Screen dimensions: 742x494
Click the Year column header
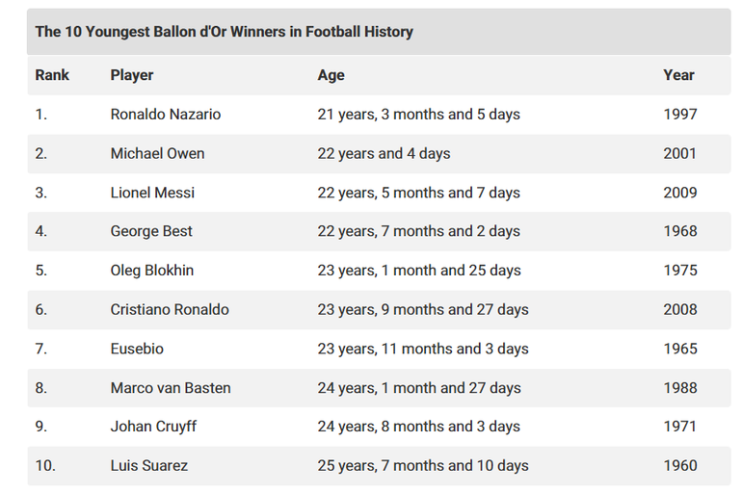678,75
